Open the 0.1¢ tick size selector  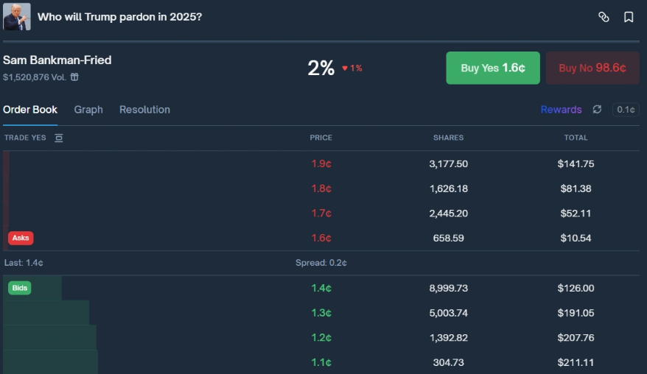tap(626, 110)
